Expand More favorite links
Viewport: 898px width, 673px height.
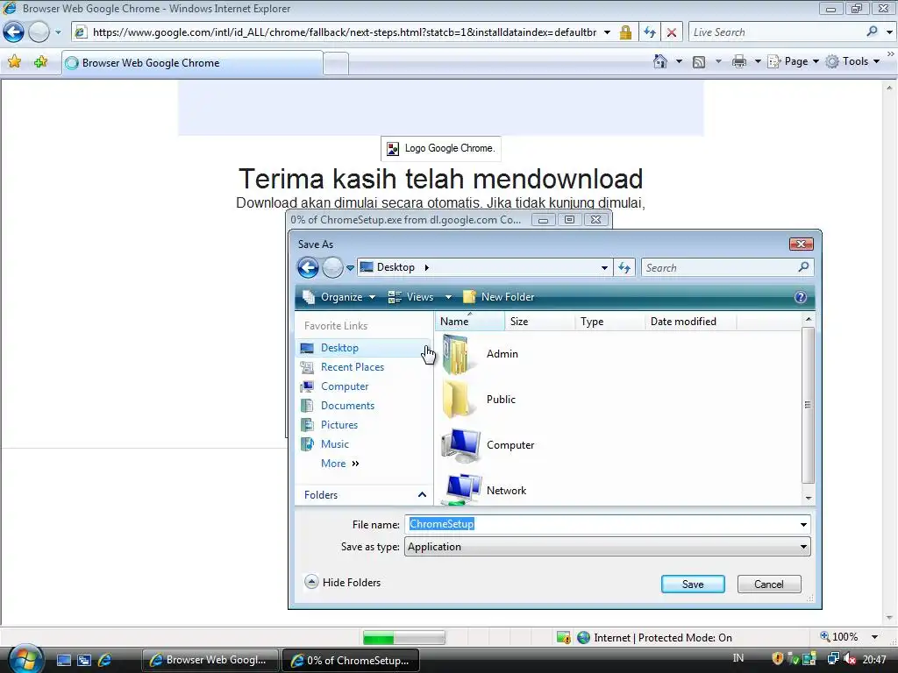pos(339,464)
